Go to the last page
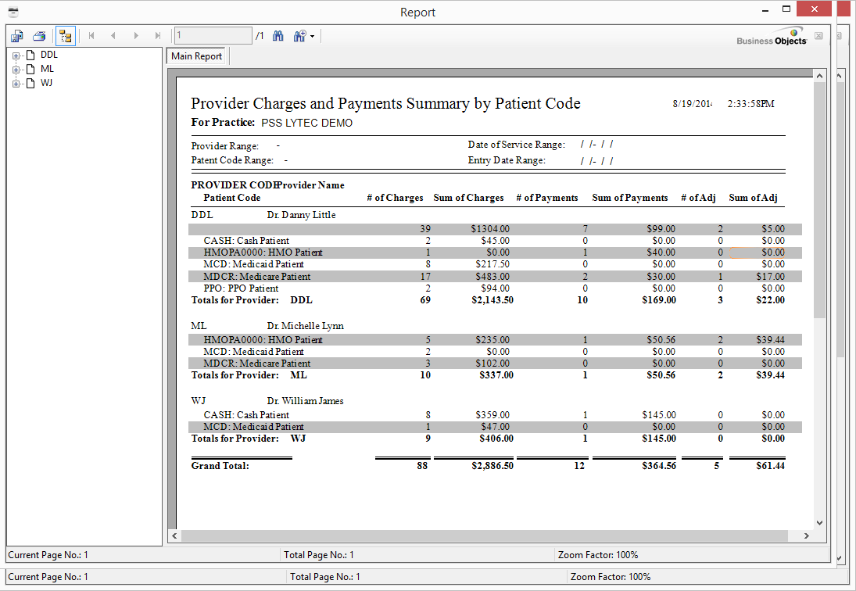Viewport: 856px width, 591px height. [158, 36]
